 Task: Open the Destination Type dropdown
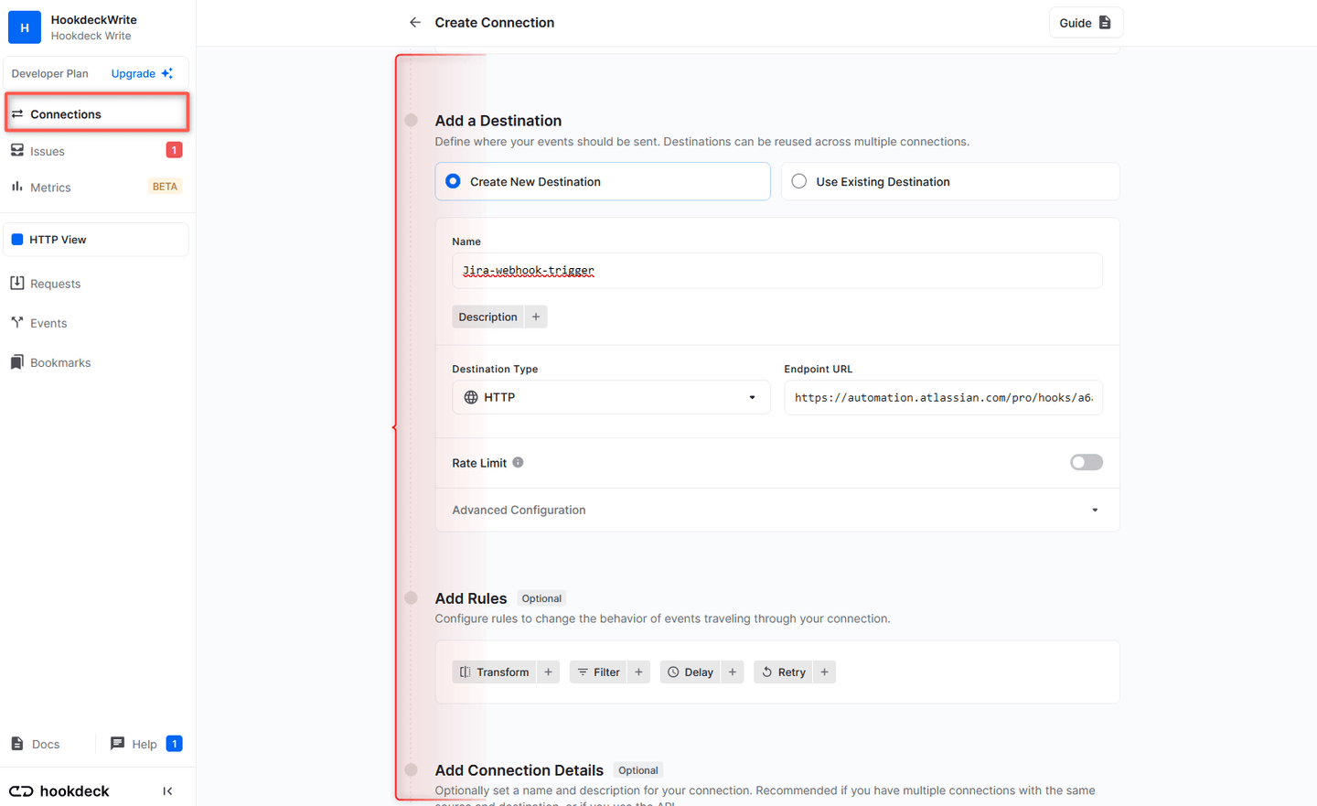pos(610,396)
